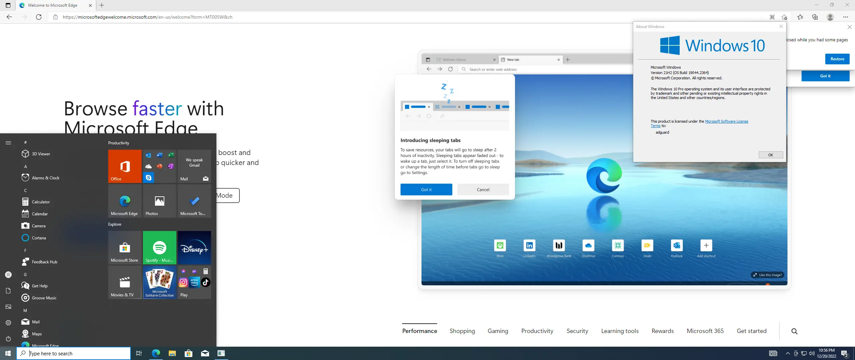Open Power options in Start menu
The height and width of the screenshot is (360, 855).
pyautogui.click(x=8, y=339)
